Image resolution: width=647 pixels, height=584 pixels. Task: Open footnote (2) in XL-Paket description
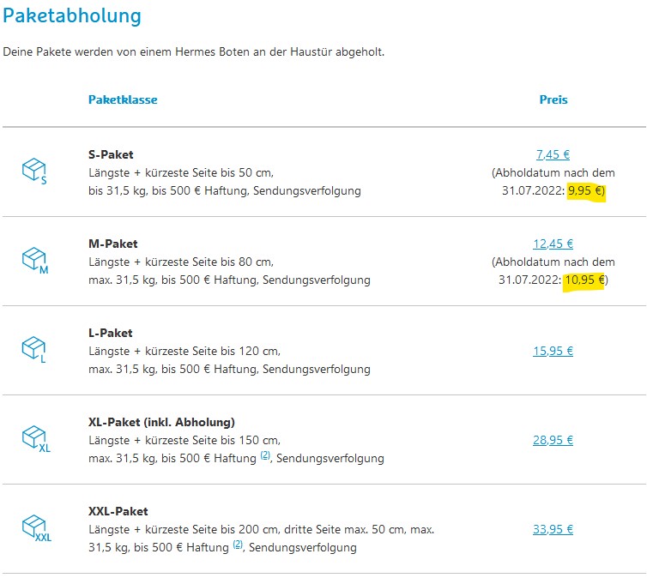(x=265, y=455)
